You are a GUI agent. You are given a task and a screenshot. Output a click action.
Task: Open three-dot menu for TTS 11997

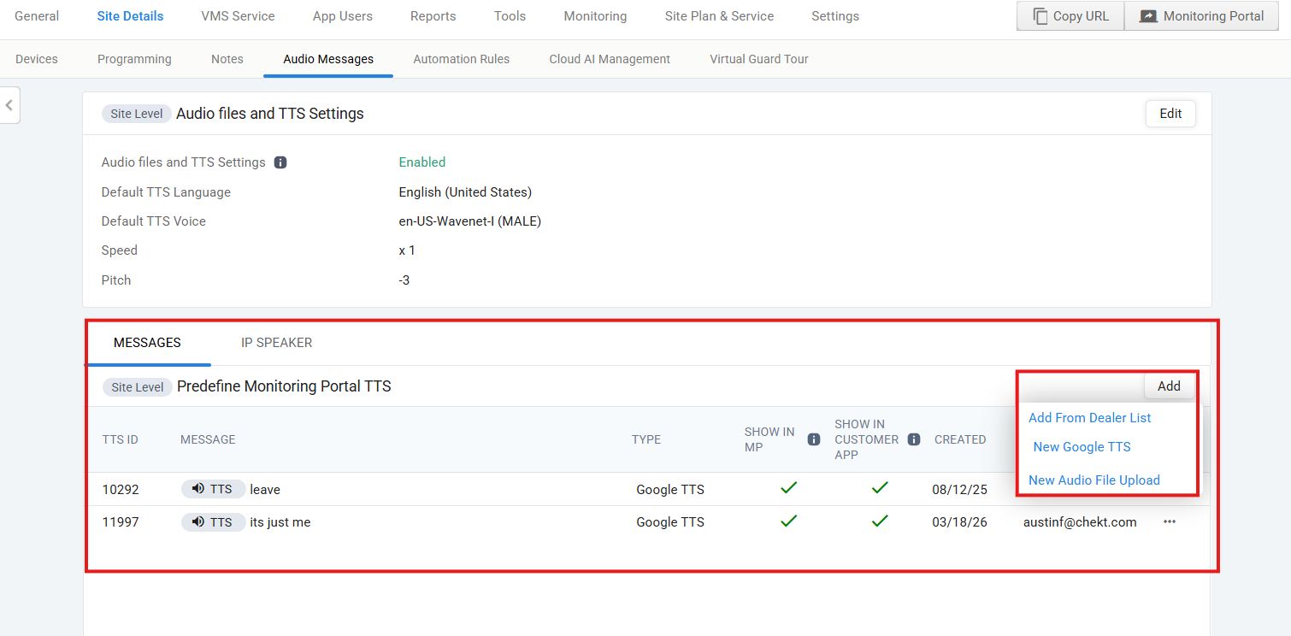[x=1169, y=521]
